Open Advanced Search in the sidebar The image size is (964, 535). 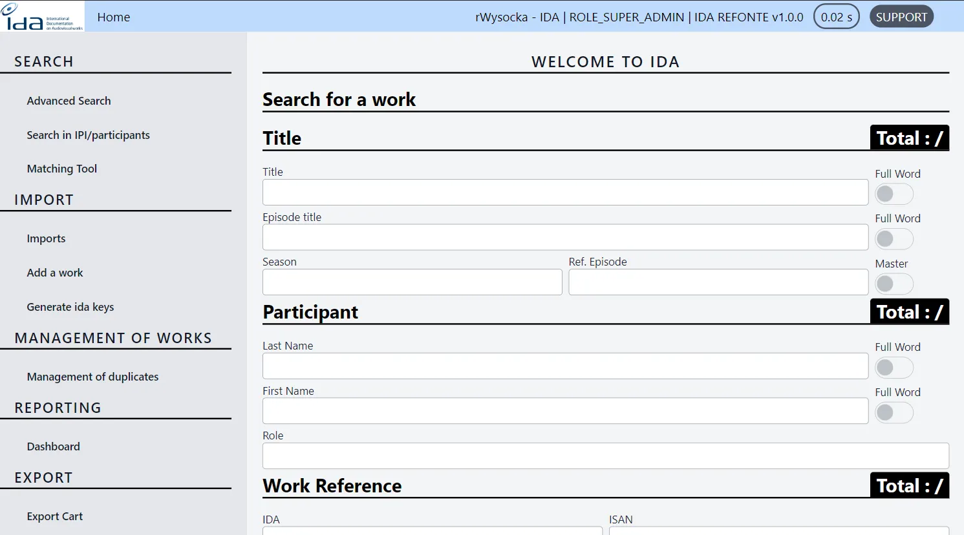[69, 101]
